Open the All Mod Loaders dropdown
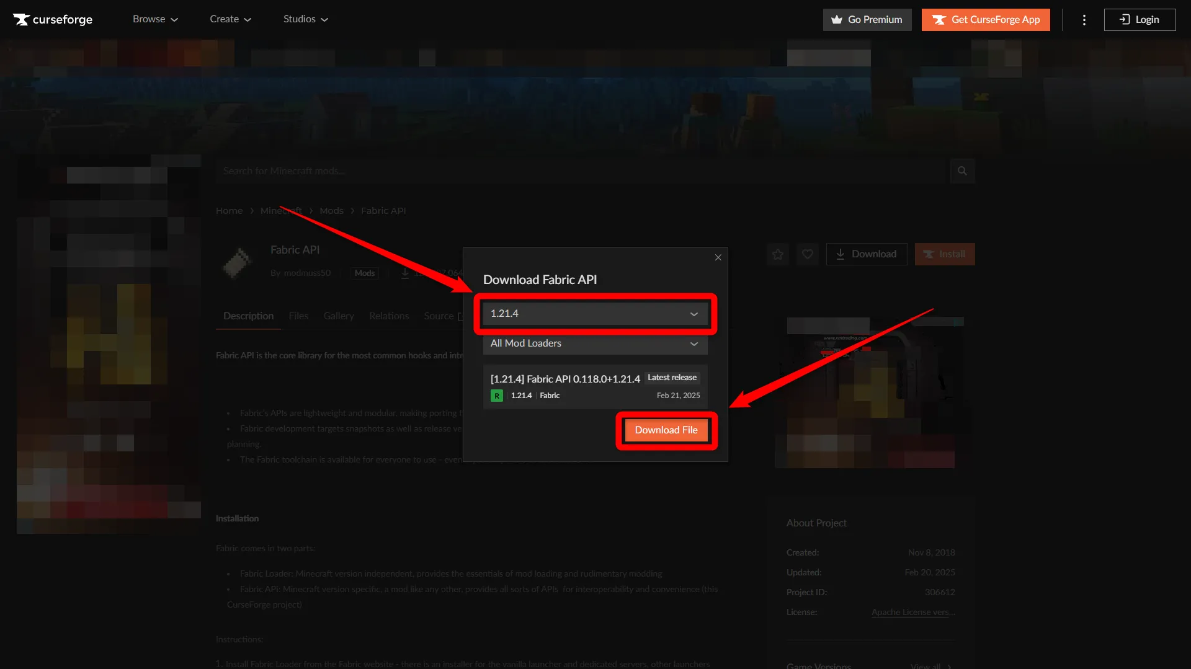1191x669 pixels. point(595,343)
